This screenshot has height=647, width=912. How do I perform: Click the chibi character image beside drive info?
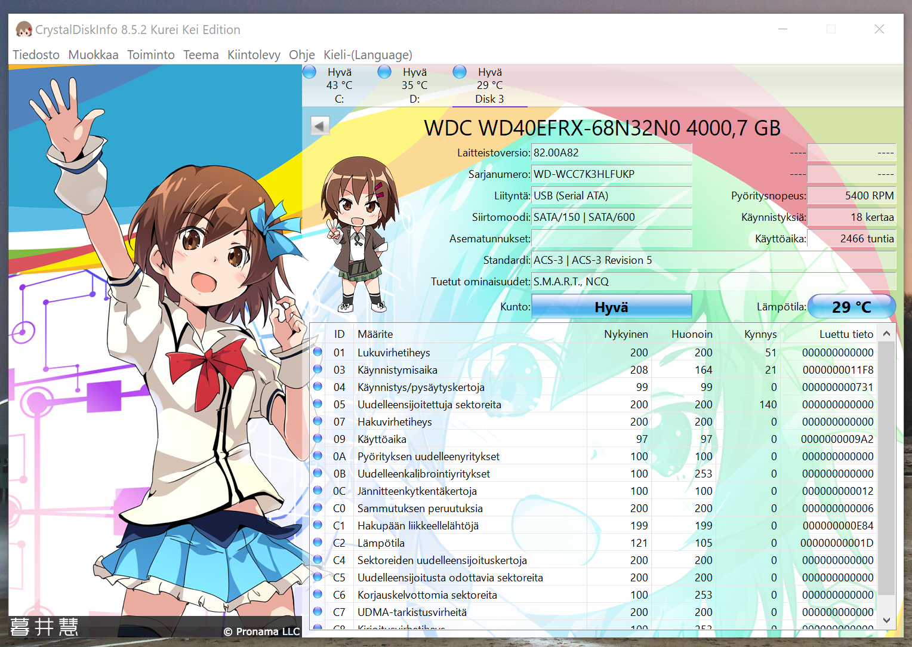[x=359, y=235]
